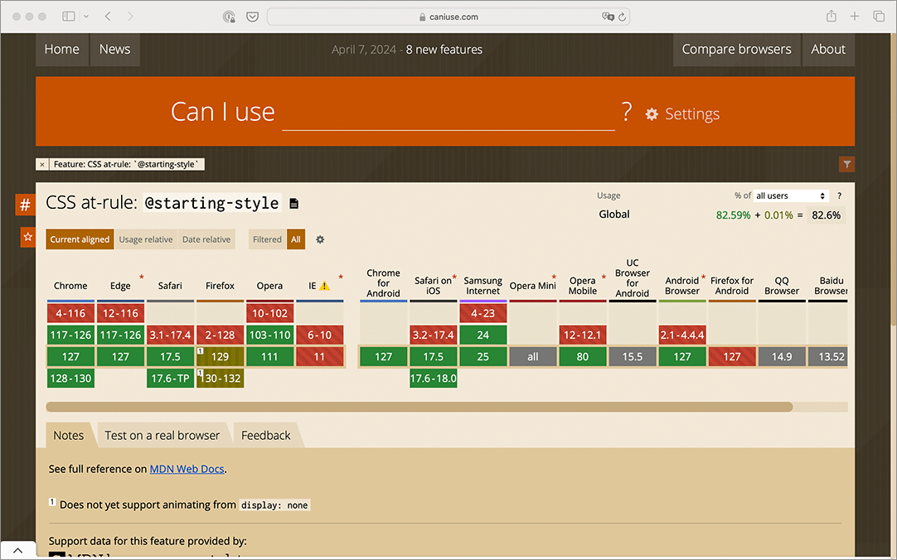Open the About page

[x=828, y=50]
